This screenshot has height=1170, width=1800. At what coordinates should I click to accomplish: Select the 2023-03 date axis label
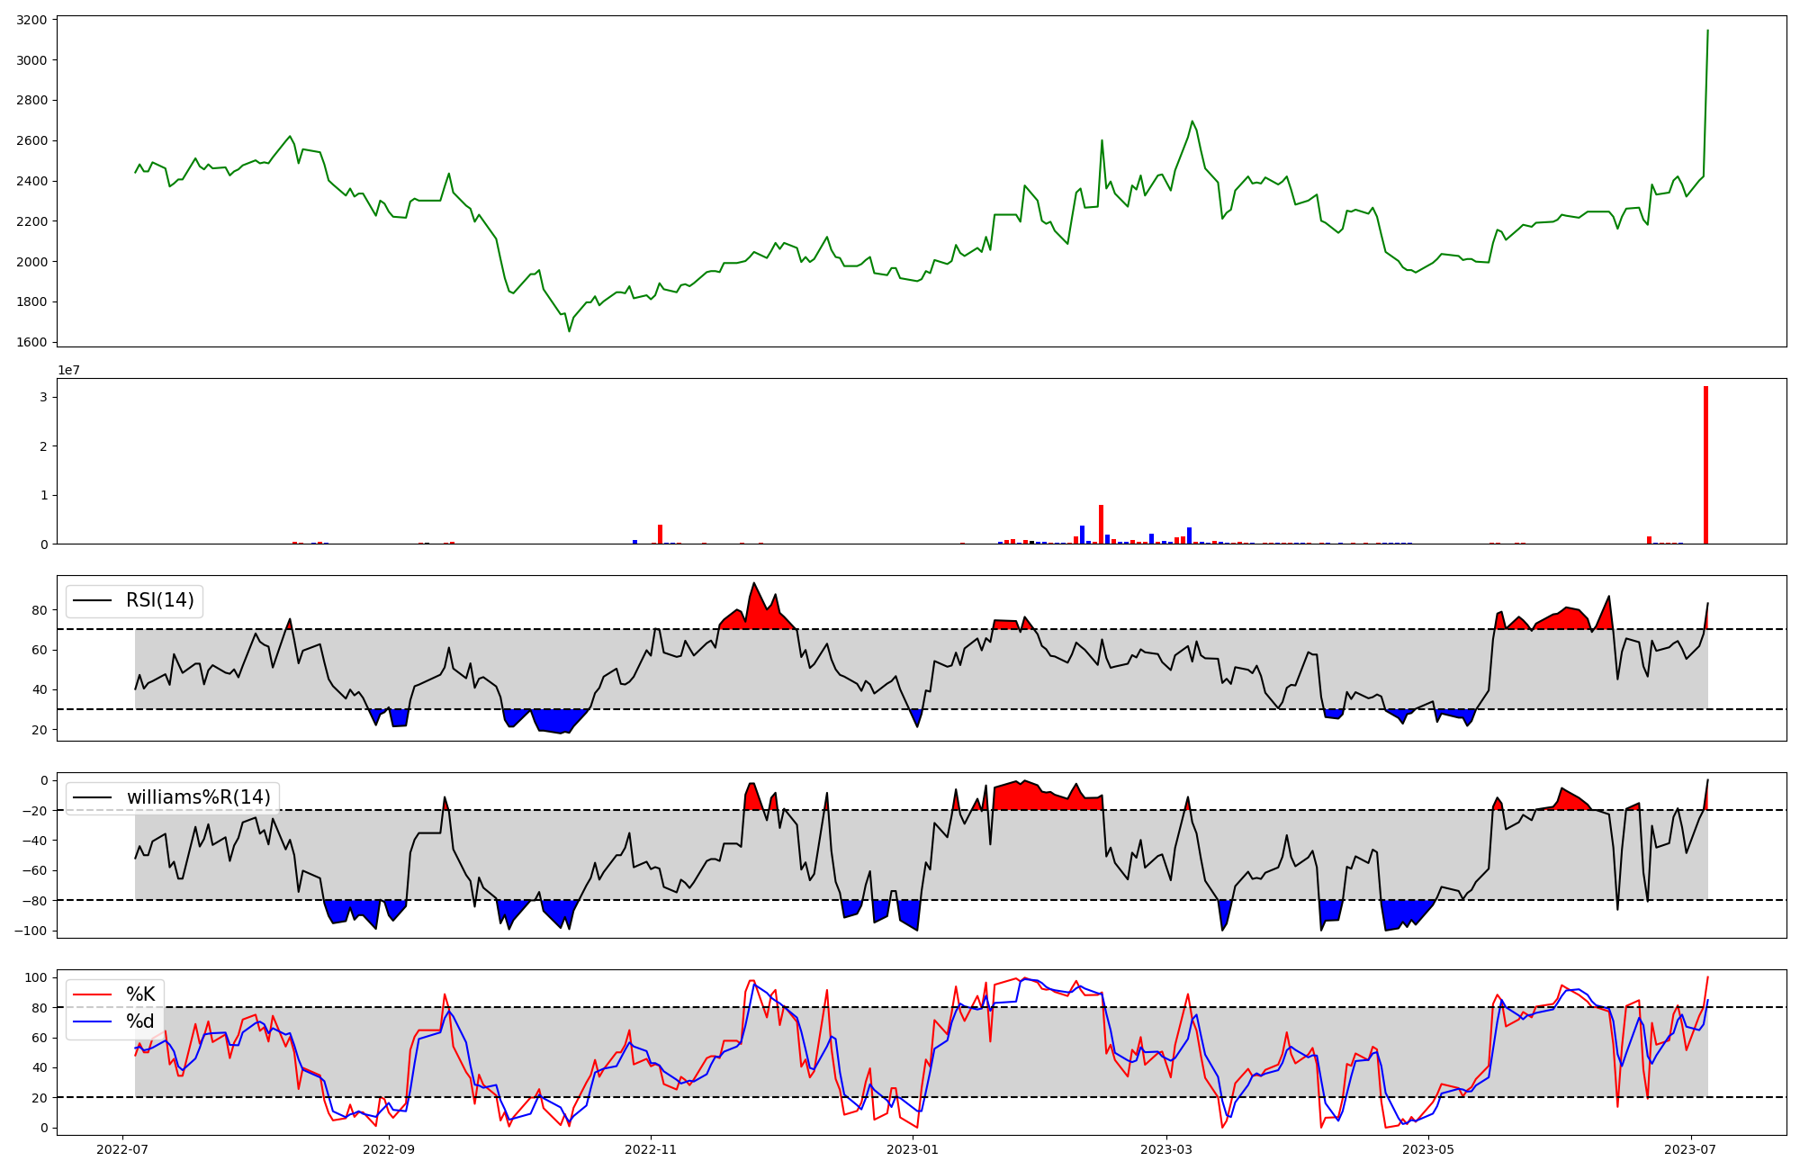[1166, 1149]
